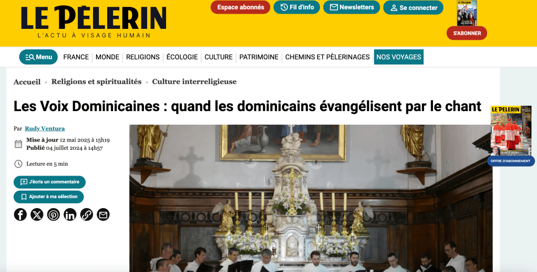
Task: Click the Le Pèlerin logo
Action: point(94,21)
